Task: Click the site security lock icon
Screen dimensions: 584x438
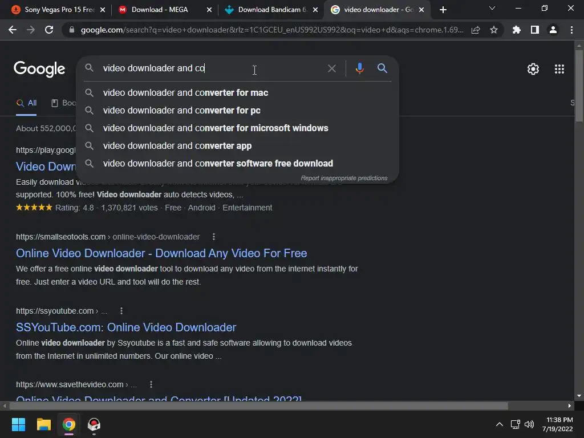Action: coord(71,30)
